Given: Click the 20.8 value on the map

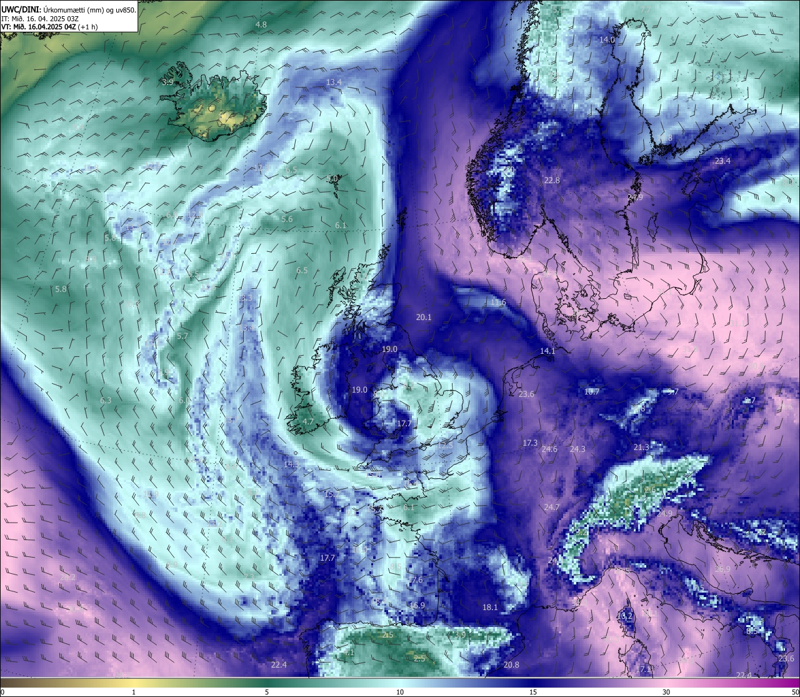Looking at the screenshot, I should tap(511, 664).
